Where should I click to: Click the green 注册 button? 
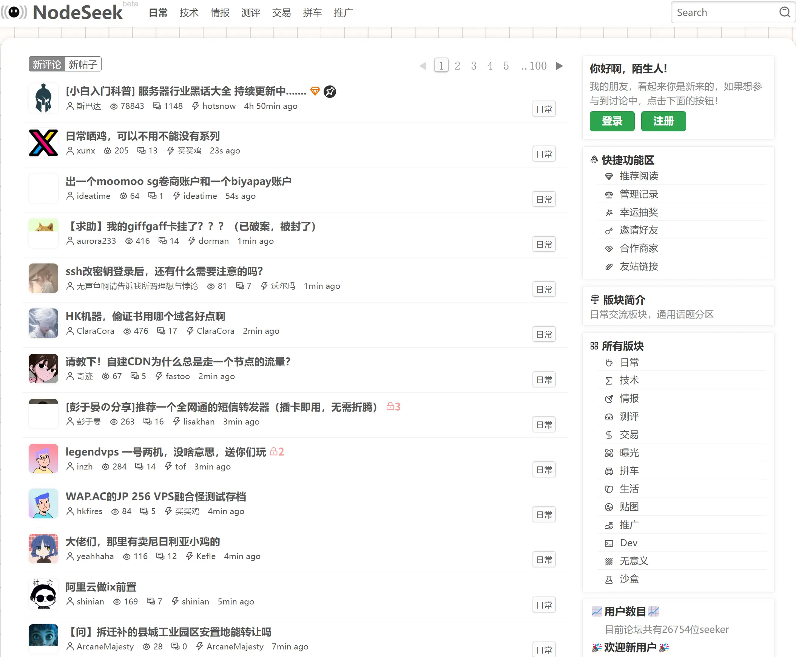click(x=663, y=121)
